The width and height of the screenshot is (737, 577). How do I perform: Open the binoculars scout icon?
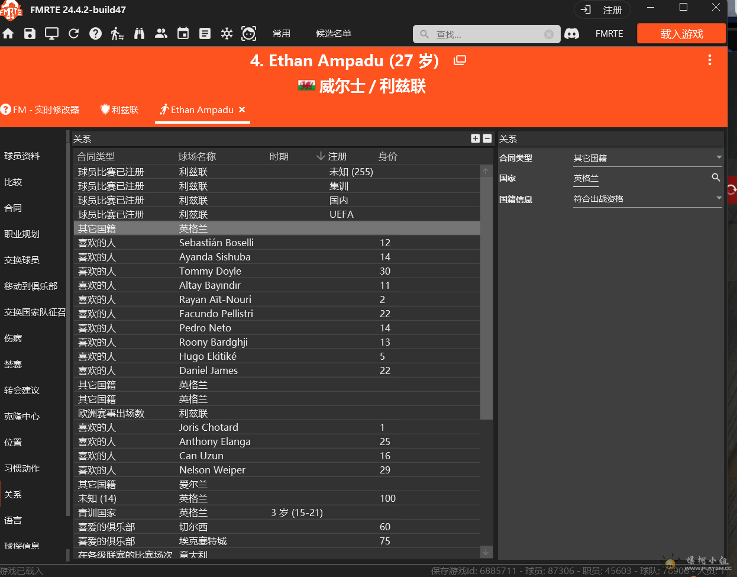139,34
